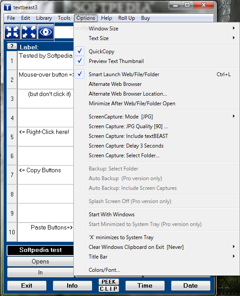
Task: Click the In button
Action: (40, 272)
